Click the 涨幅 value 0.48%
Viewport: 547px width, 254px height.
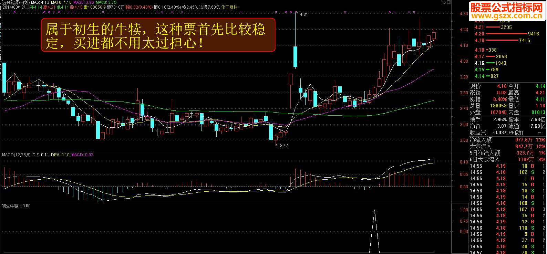pos(500,99)
